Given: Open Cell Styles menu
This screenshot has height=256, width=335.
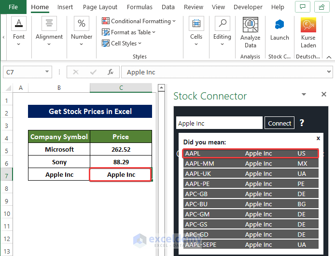Looking at the screenshot, I should (122, 43).
